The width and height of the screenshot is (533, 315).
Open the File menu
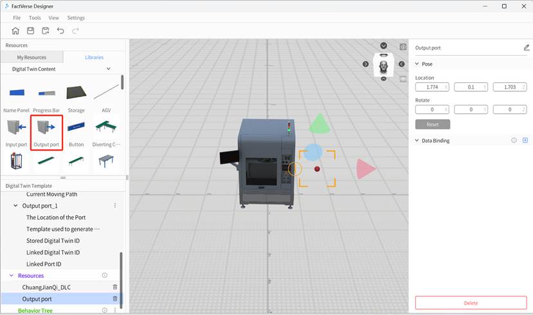[x=17, y=17]
